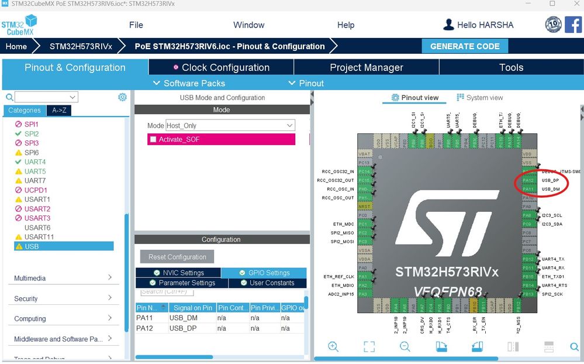Open the USB Mode Host_Only dropdown

click(230, 125)
